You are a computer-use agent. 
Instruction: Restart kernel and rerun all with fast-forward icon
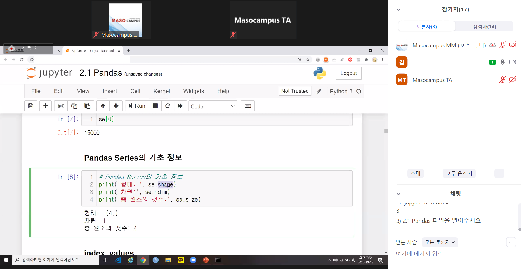click(x=180, y=106)
